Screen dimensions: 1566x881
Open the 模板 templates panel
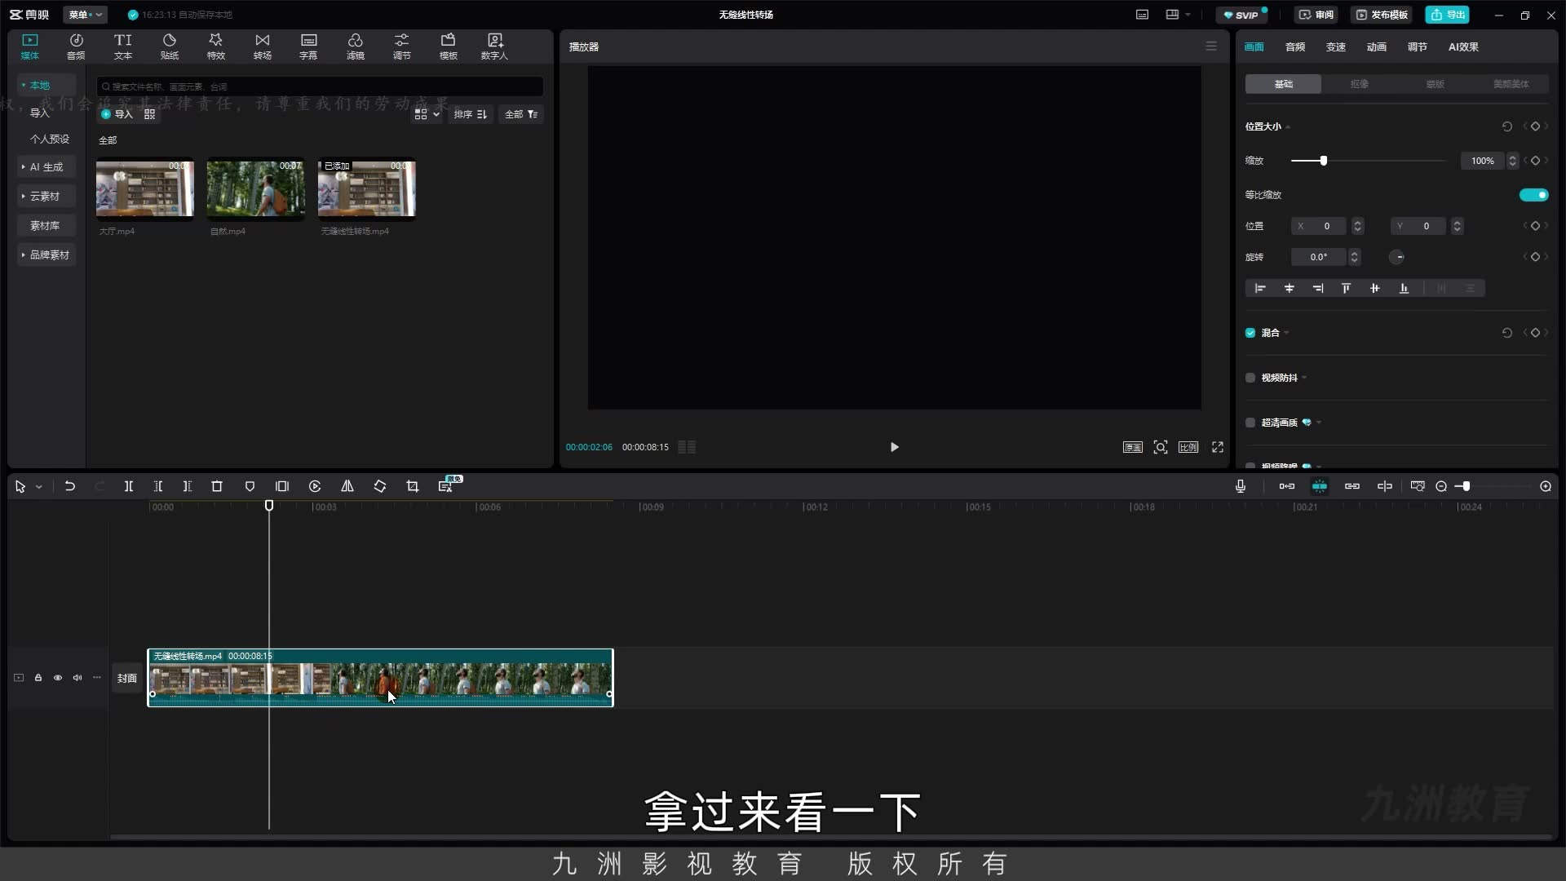(x=449, y=46)
